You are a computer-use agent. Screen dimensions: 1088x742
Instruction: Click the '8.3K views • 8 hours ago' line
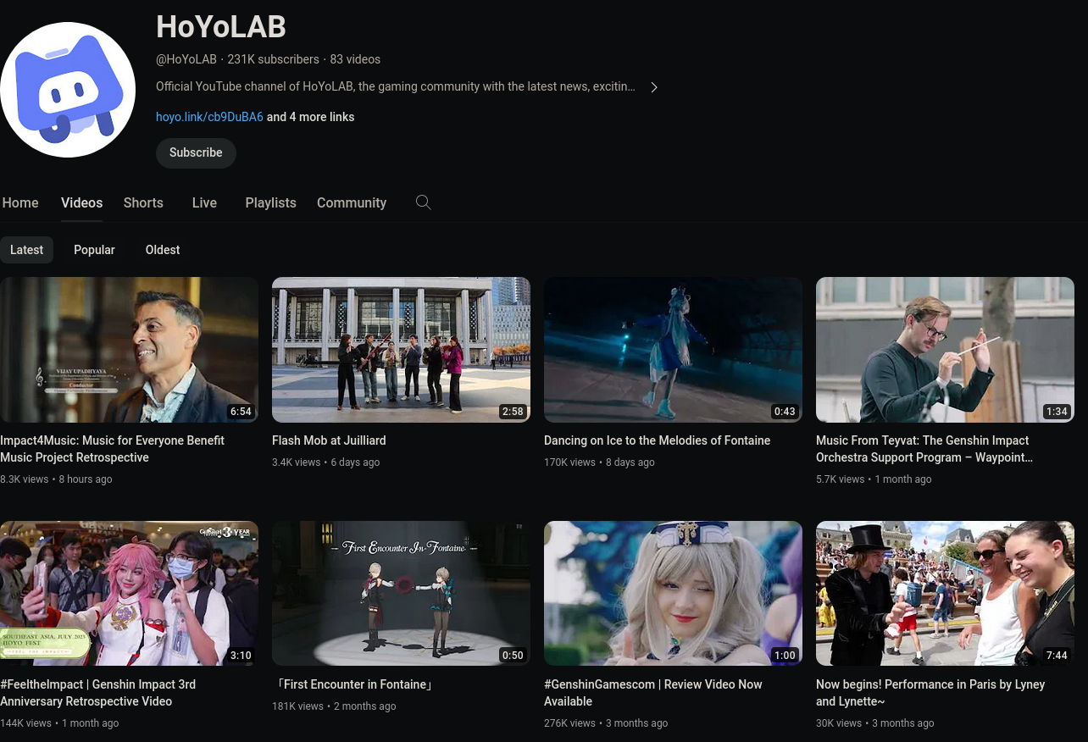pyautogui.click(x=56, y=479)
